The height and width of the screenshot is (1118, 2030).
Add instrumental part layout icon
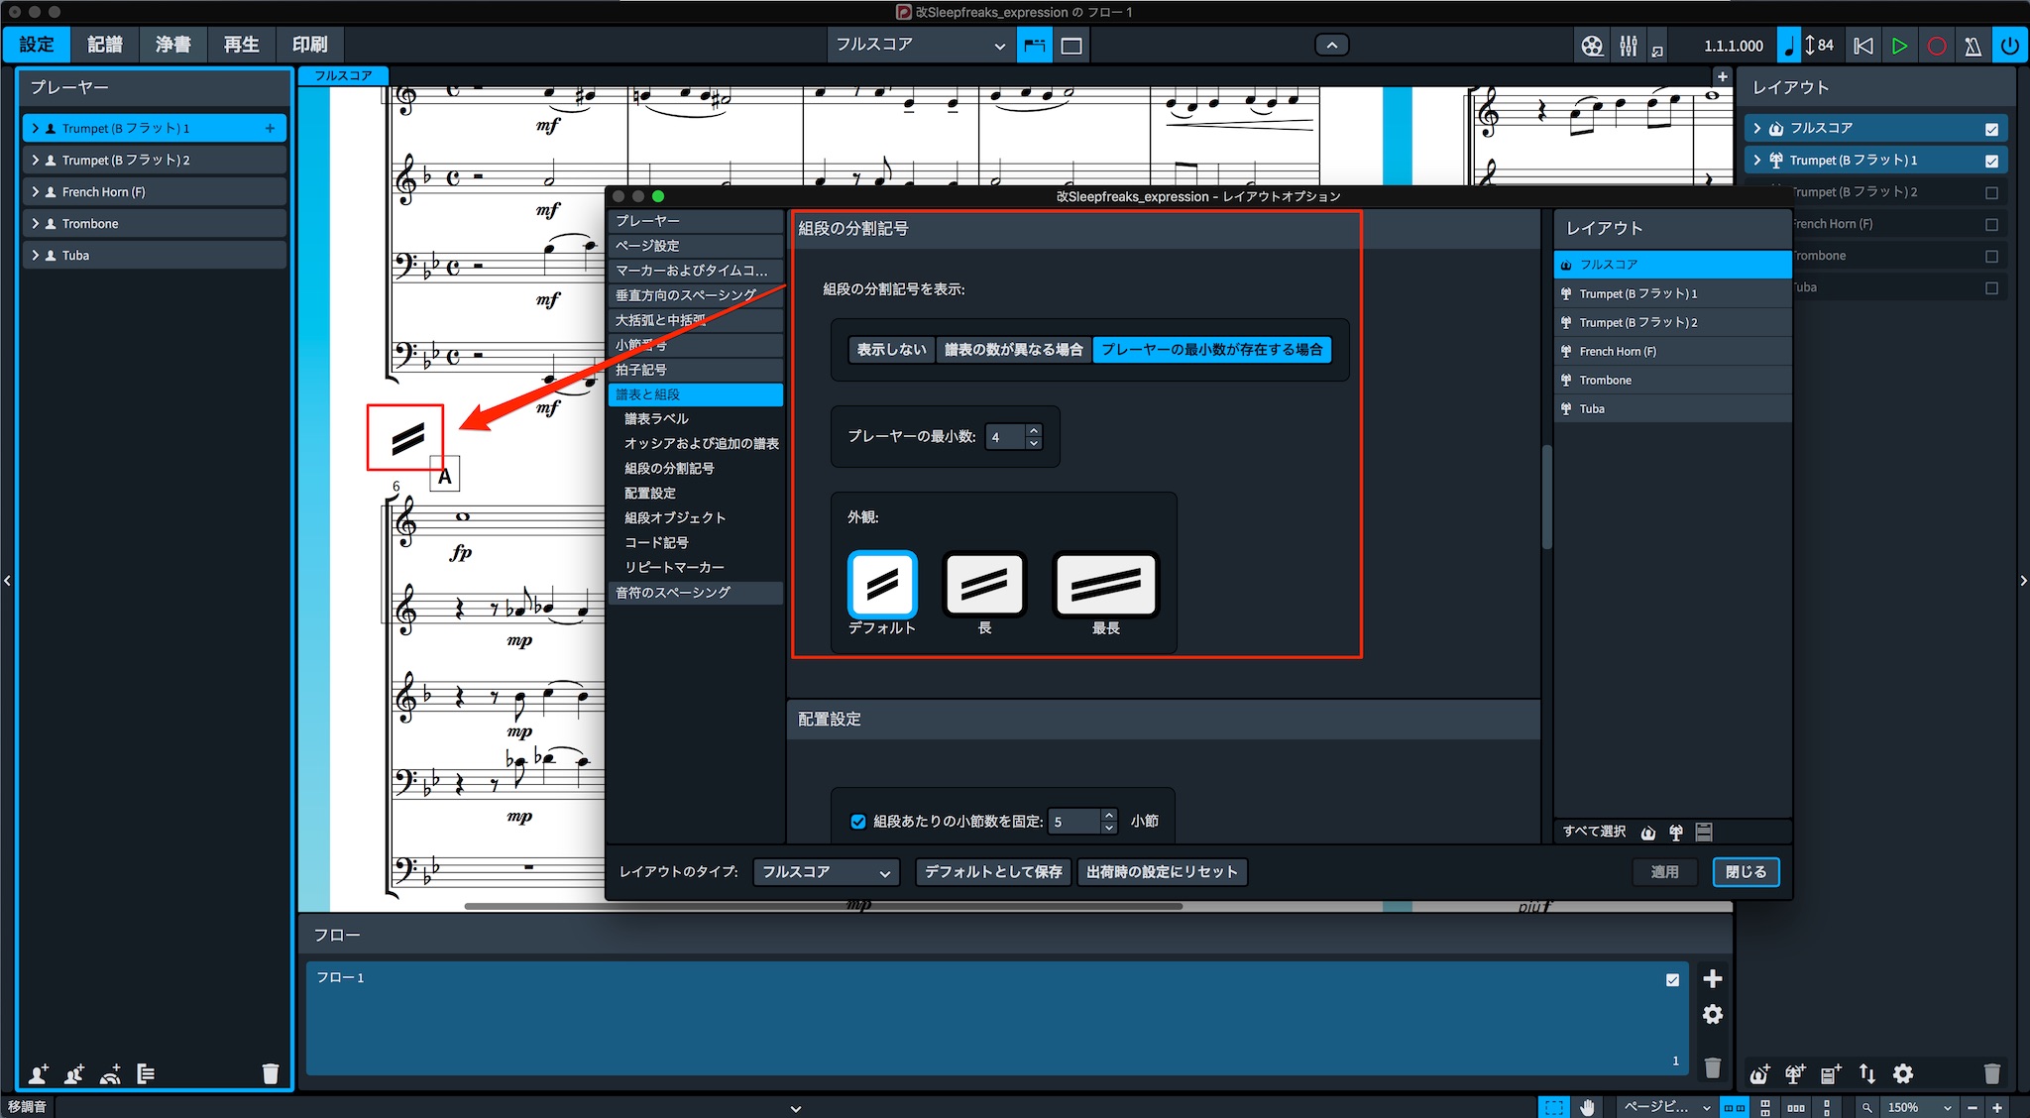1795,1073
